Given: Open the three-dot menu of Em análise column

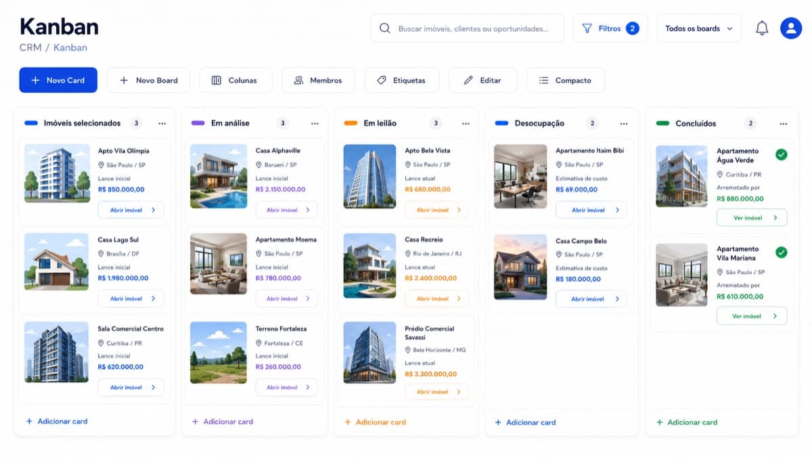Looking at the screenshot, I should click(315, 123).
